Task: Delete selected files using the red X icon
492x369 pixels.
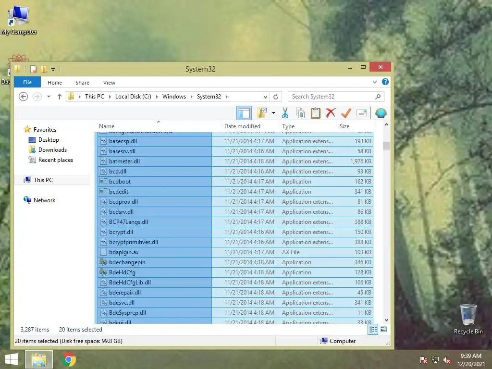Action: click(331, 112)
